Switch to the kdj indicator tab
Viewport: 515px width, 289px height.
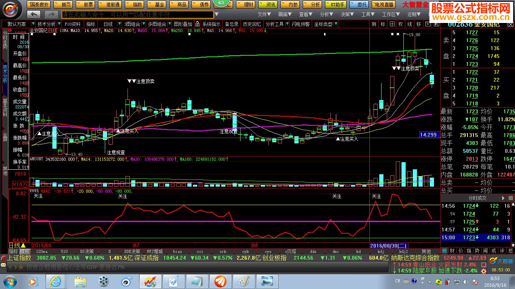[x=381, y=251]
